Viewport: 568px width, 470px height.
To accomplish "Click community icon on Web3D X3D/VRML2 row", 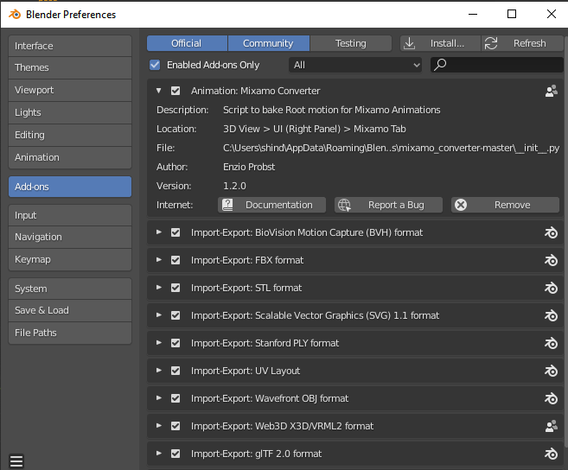I will pyautogui.click(x=551, y=426).
